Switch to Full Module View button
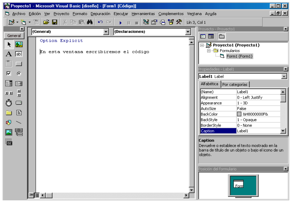Screen dimensions: 291x203 (x=37, y=195)
